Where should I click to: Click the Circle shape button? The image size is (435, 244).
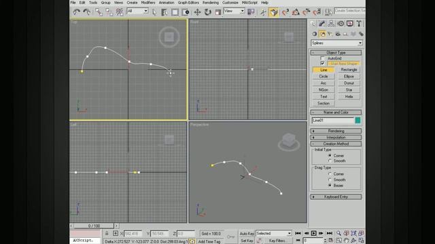[324, 77]
